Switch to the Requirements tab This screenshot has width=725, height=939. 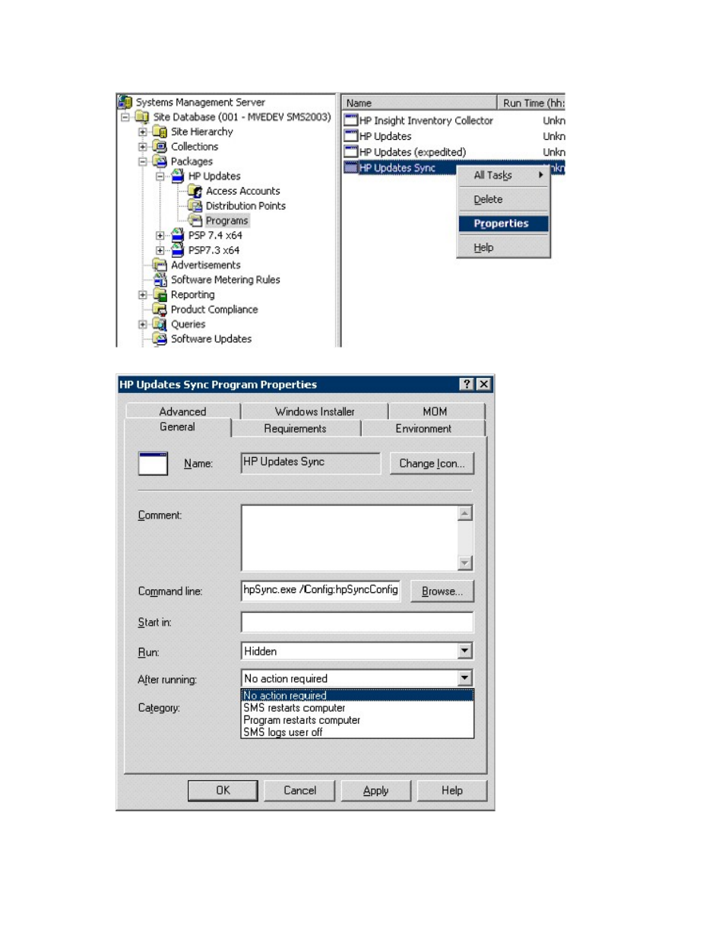pyautogui.click(x=296, y=429)
